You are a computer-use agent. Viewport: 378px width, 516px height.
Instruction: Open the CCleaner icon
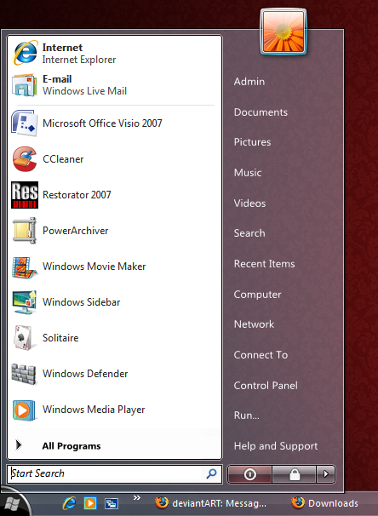click(25, 159)
